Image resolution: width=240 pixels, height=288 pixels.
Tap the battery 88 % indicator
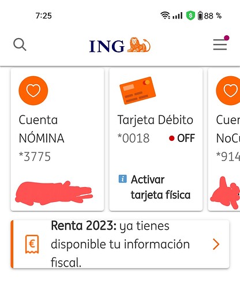tap(209, 16)
